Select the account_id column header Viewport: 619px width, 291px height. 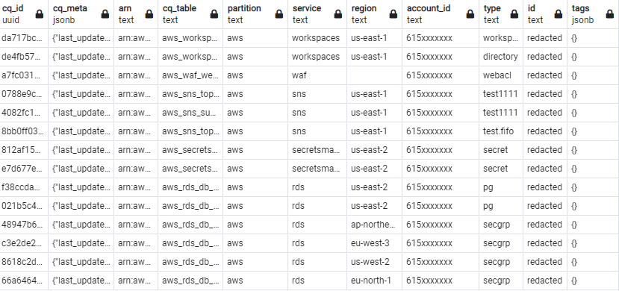(x=441, y=14)
